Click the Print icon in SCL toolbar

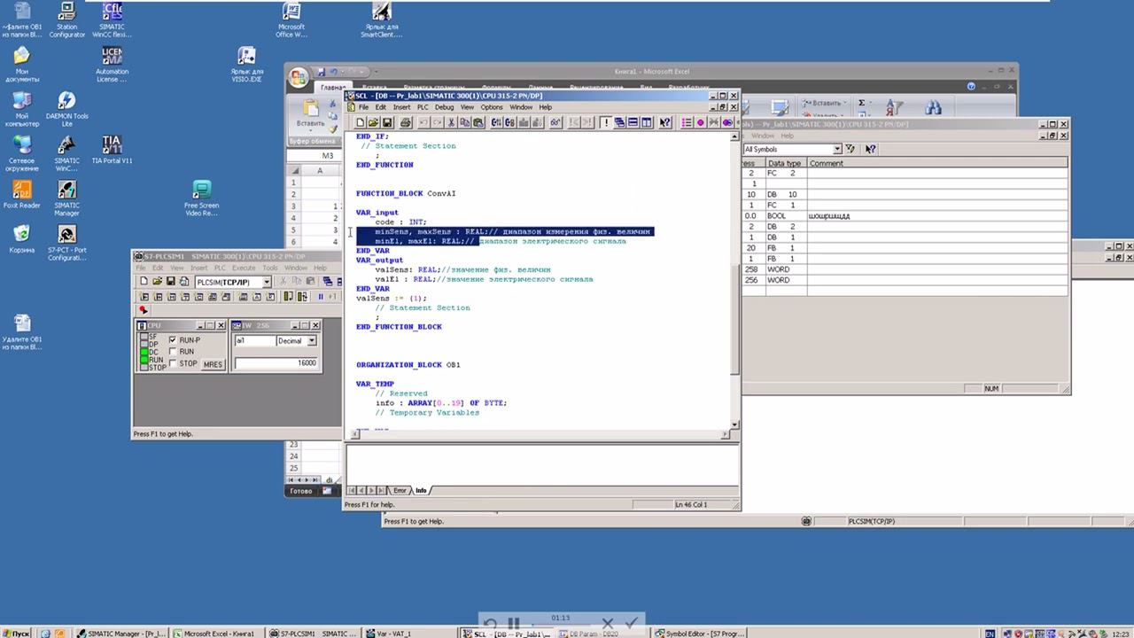[405, 122]
